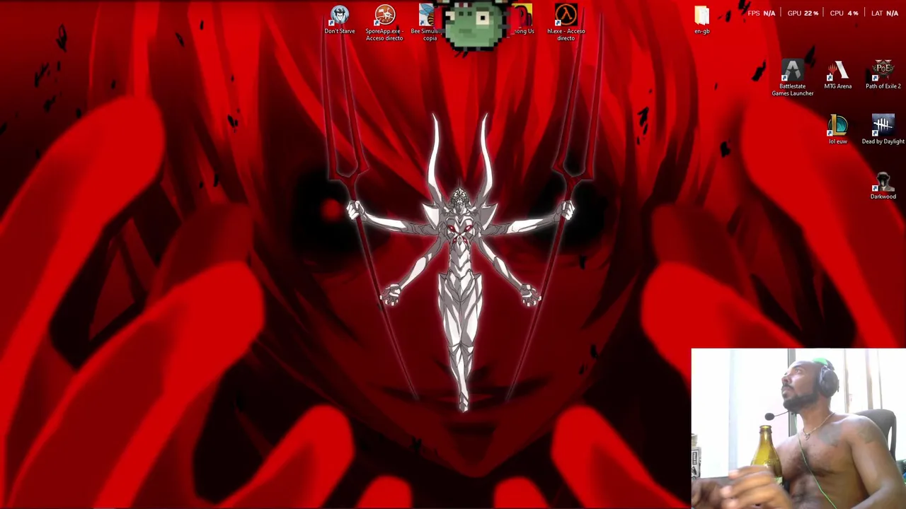Click the webcam overlay video feed

click(x=798, y=428)
